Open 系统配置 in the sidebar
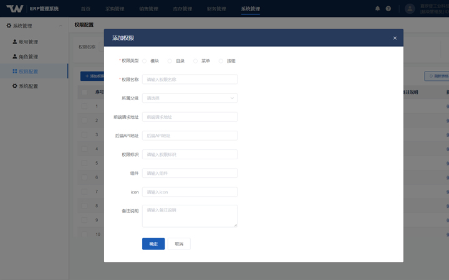The height and width of the screenshot is (280, 449). pyautogui.click(x=29, y=86)
